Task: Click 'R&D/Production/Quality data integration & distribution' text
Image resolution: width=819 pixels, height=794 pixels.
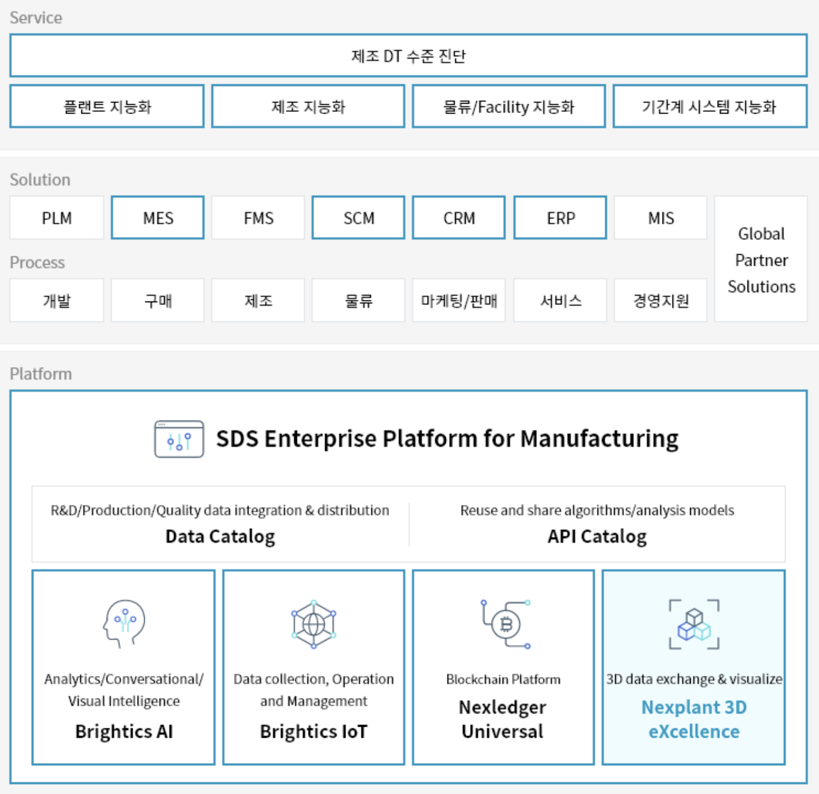Action: click(x=220, y=511)
